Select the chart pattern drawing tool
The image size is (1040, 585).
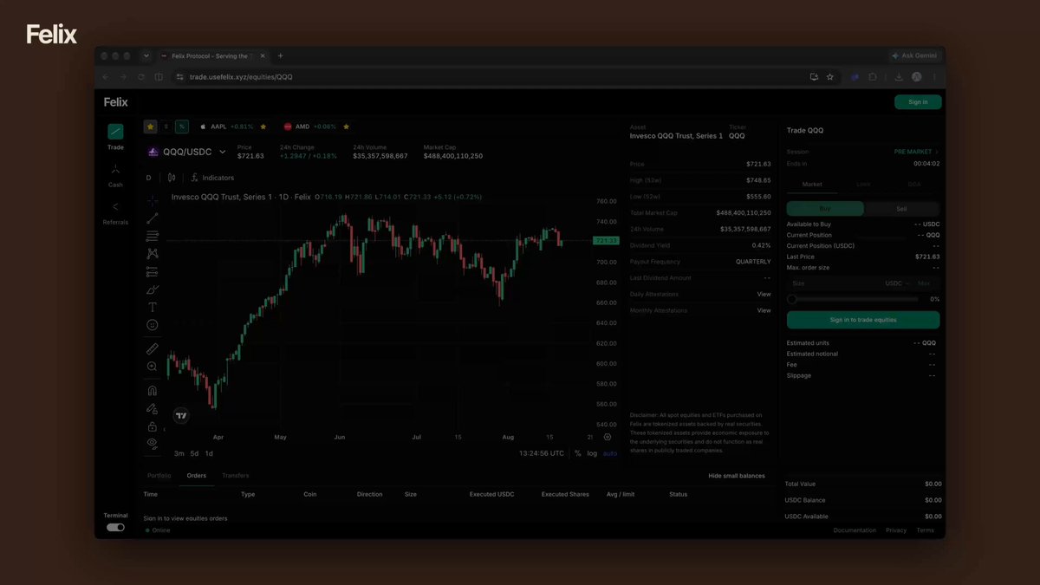click(153, 254)
